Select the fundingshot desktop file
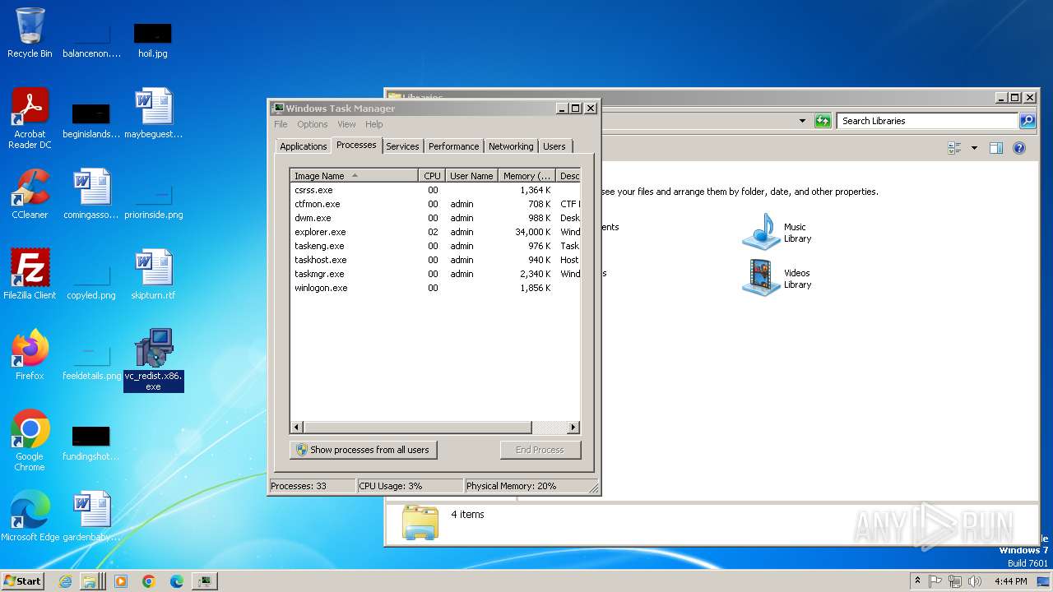Image resolution: width=1053 pixels, height=592 pixels. pos(91,442)
